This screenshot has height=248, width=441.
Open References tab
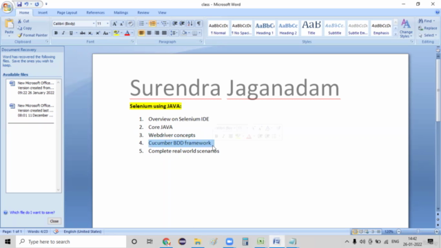point(95,12)
